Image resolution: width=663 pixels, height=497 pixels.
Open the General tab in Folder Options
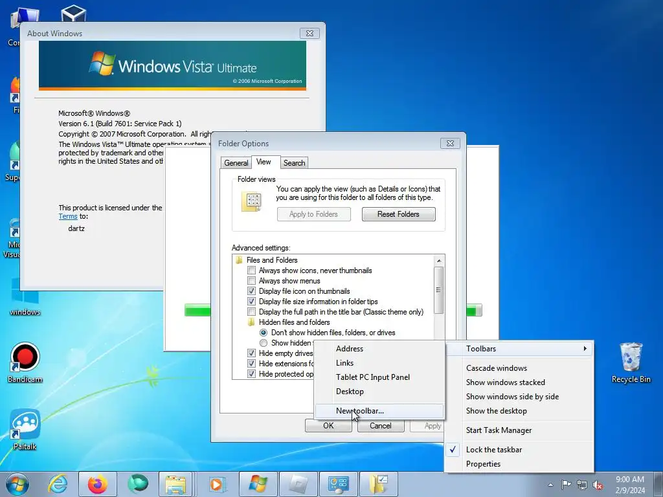coord(236,163)
